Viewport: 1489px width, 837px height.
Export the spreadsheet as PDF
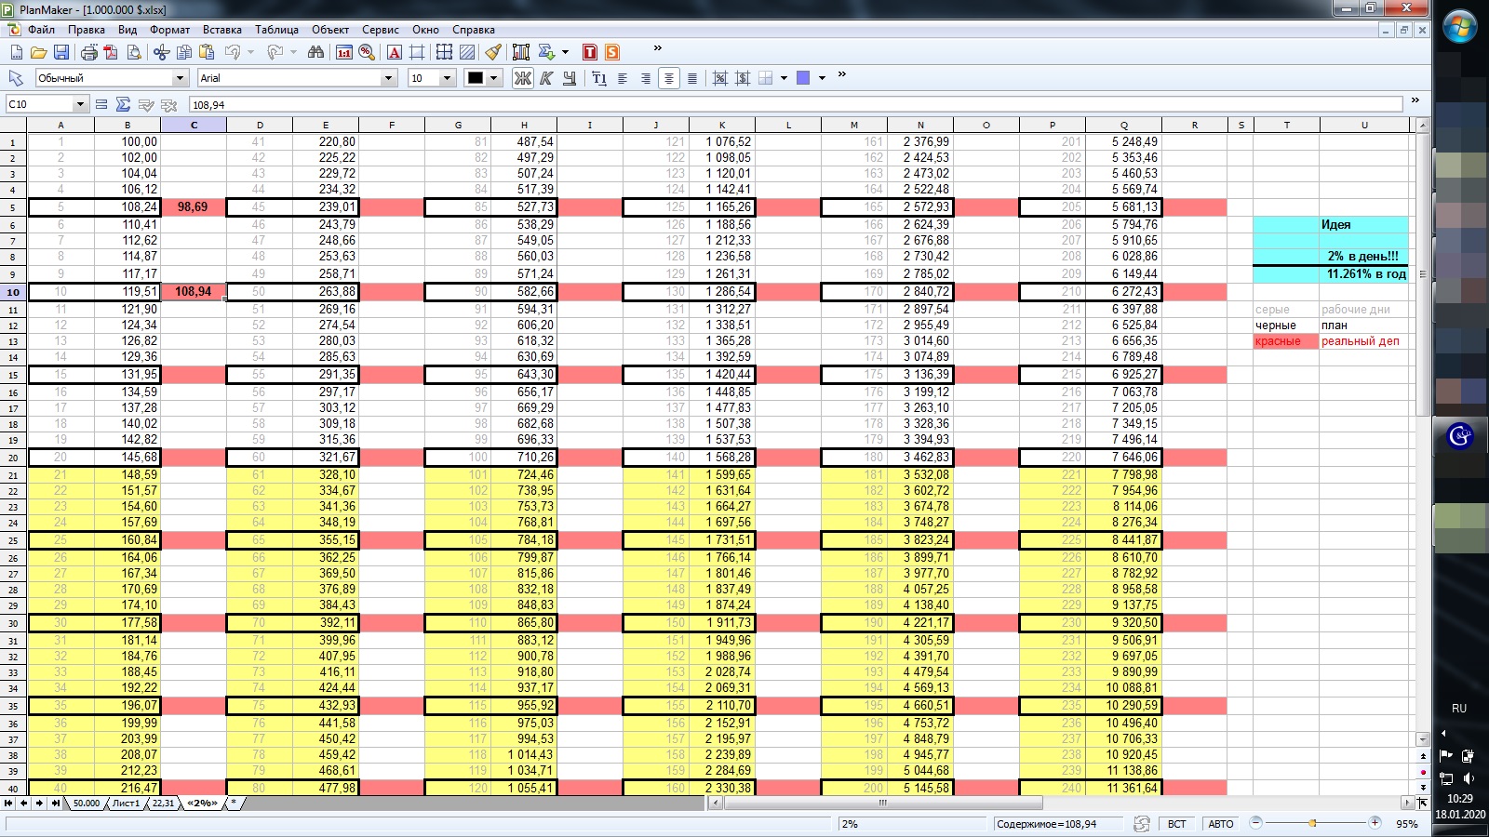point(111,52)
